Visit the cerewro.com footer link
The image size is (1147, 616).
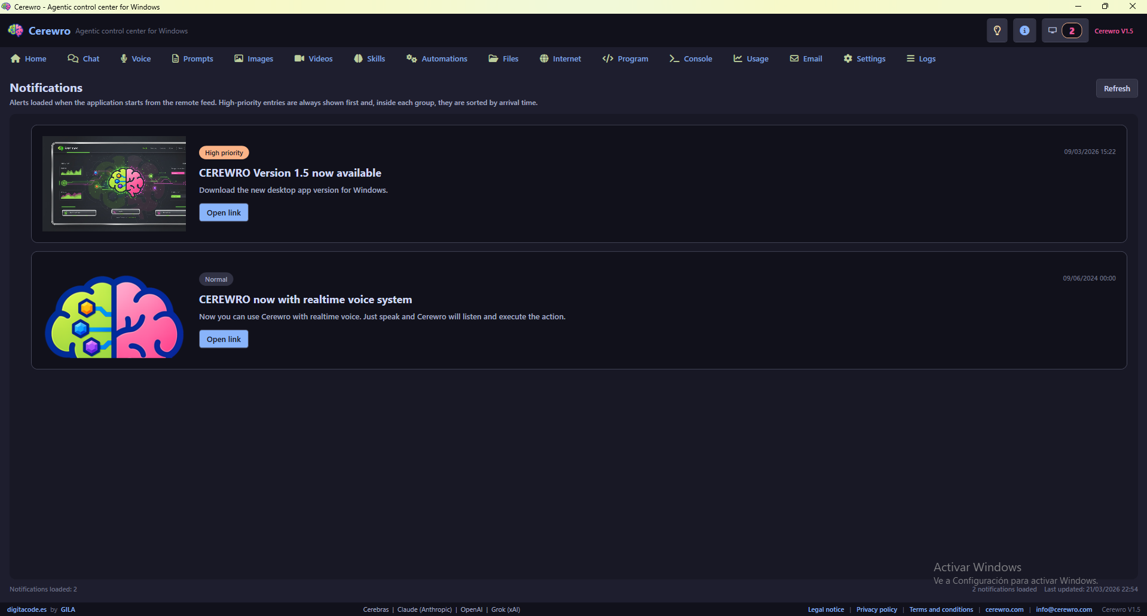(x=1004, y=609)
